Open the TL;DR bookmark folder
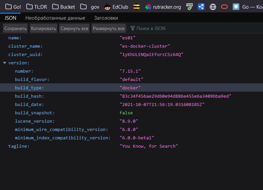Viewport: 263px width, 190px height. 37,7
